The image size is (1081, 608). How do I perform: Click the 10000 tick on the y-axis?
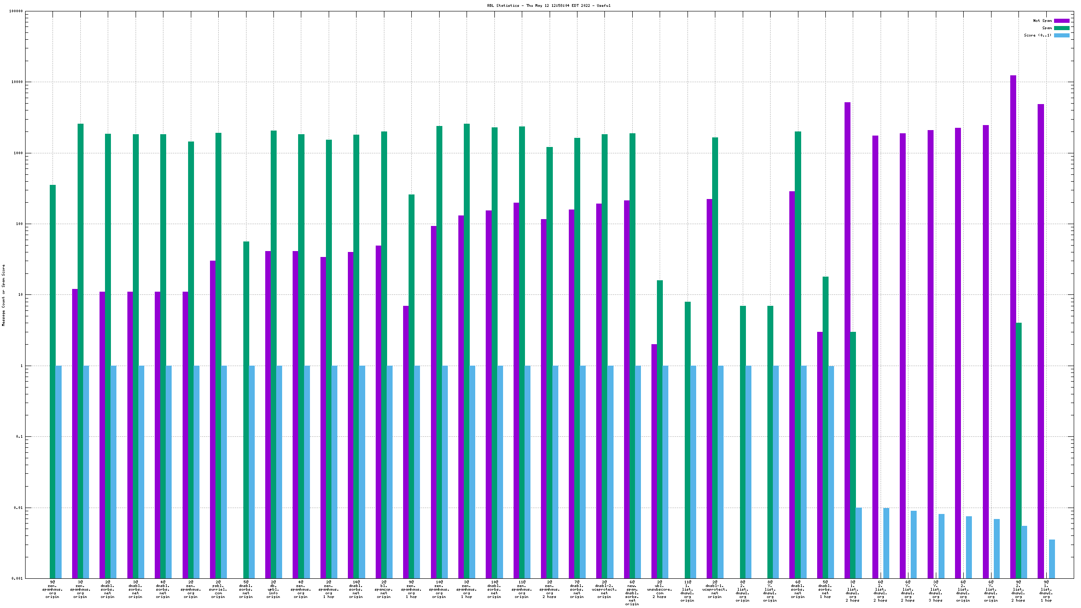tap(16, 82)
